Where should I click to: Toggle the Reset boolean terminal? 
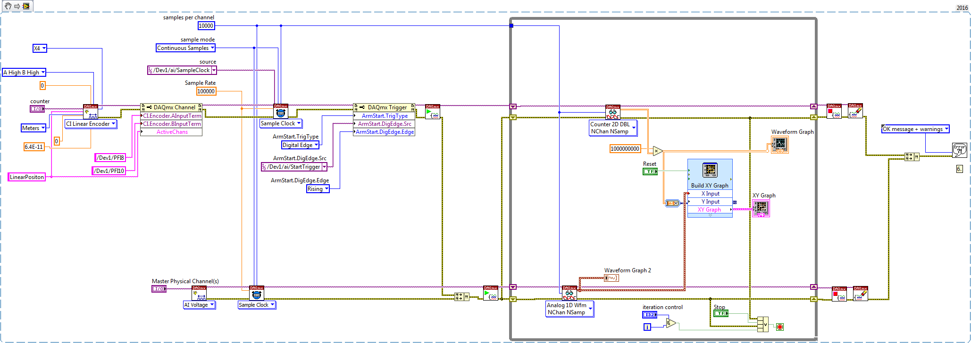tap(650, 171)
